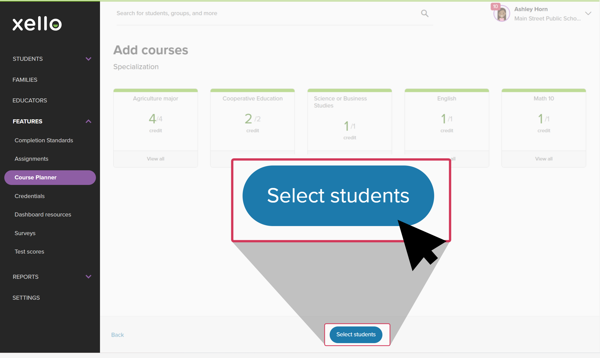Open the Assignments feature
The width and height of the screenshot is (600, 358).
click(31, 159)
